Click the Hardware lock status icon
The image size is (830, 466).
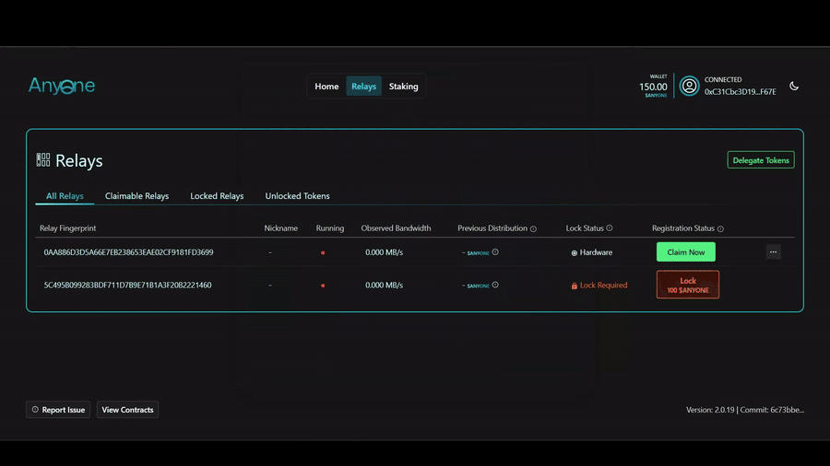(x=575, y=252)
